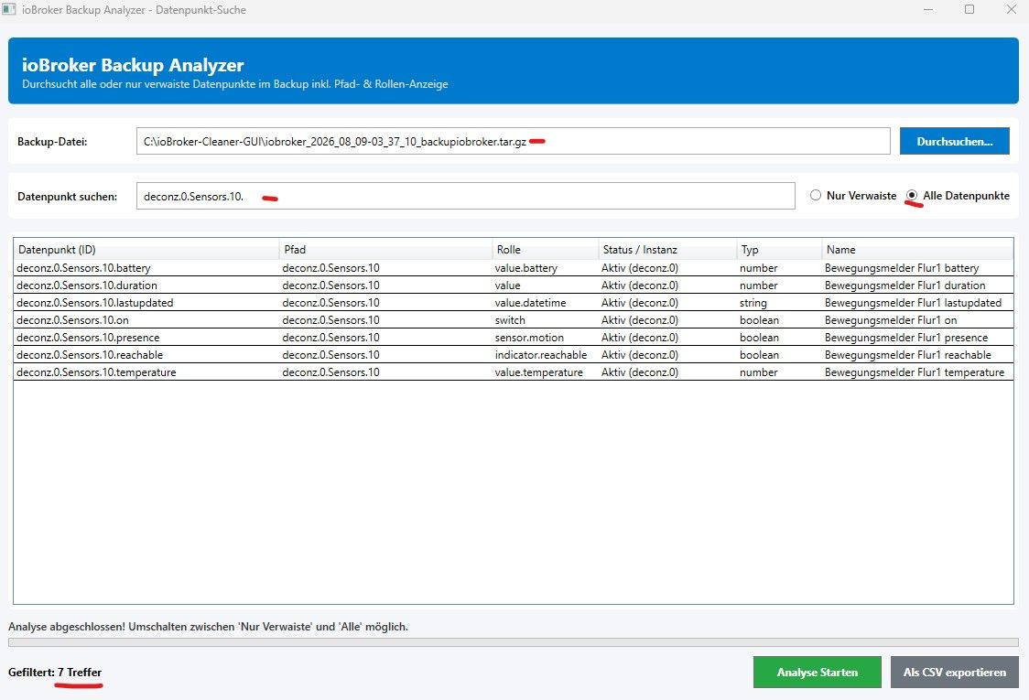Export results via 'Als CSV exportieren'
Image resolution: width=1029 pixels, height=700 pixels.
coord(954,672)
